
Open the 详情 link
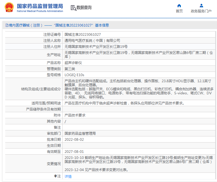[x=68, y=177]
